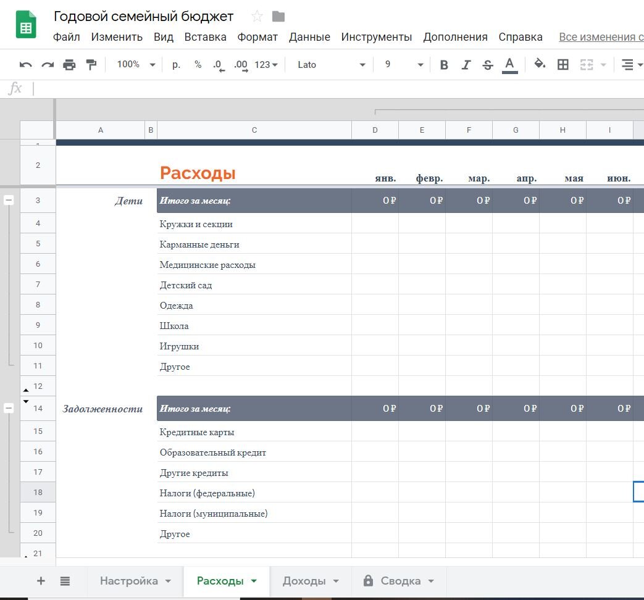Click the Все изменения saved link
The width and height of the screenshot is (644, 600).
[601, 37]
